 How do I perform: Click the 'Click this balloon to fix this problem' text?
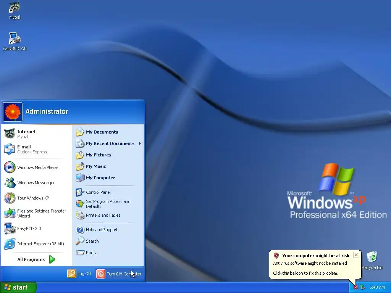305,273
